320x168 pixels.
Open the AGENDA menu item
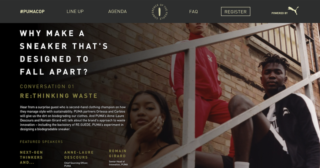[x=117, y=12]
